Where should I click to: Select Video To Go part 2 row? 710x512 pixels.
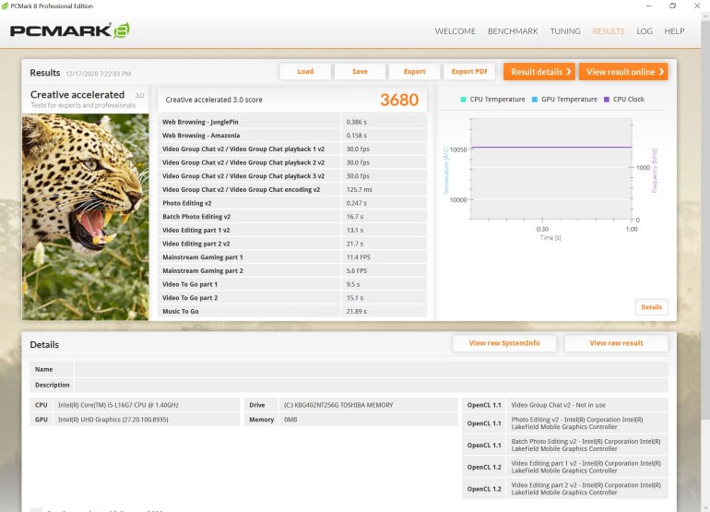(292, 298)
